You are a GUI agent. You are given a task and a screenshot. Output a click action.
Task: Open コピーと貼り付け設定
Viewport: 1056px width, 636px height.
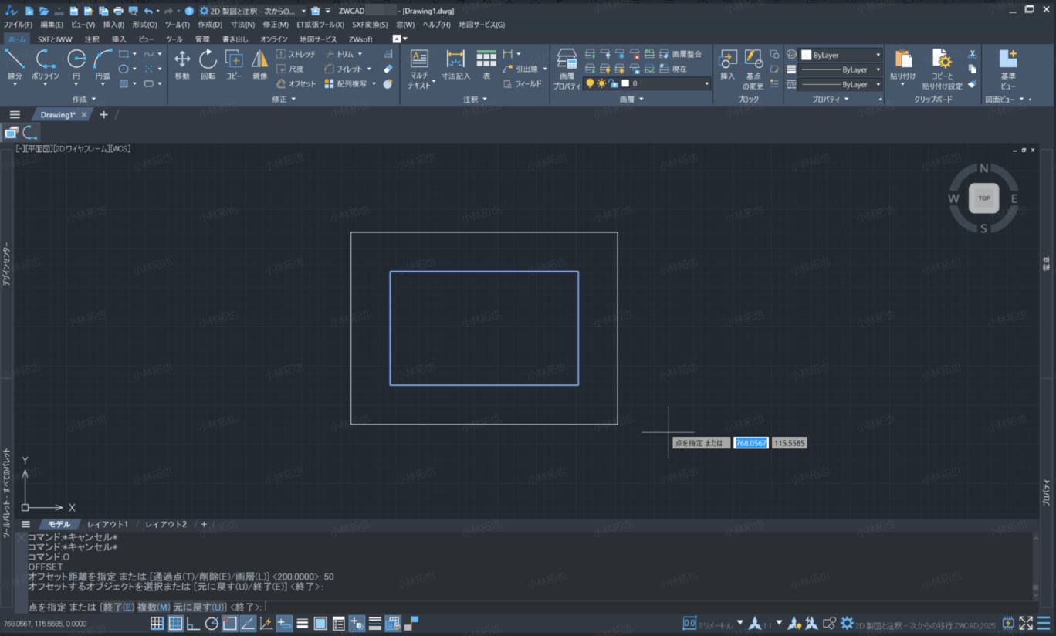point(943,69)
